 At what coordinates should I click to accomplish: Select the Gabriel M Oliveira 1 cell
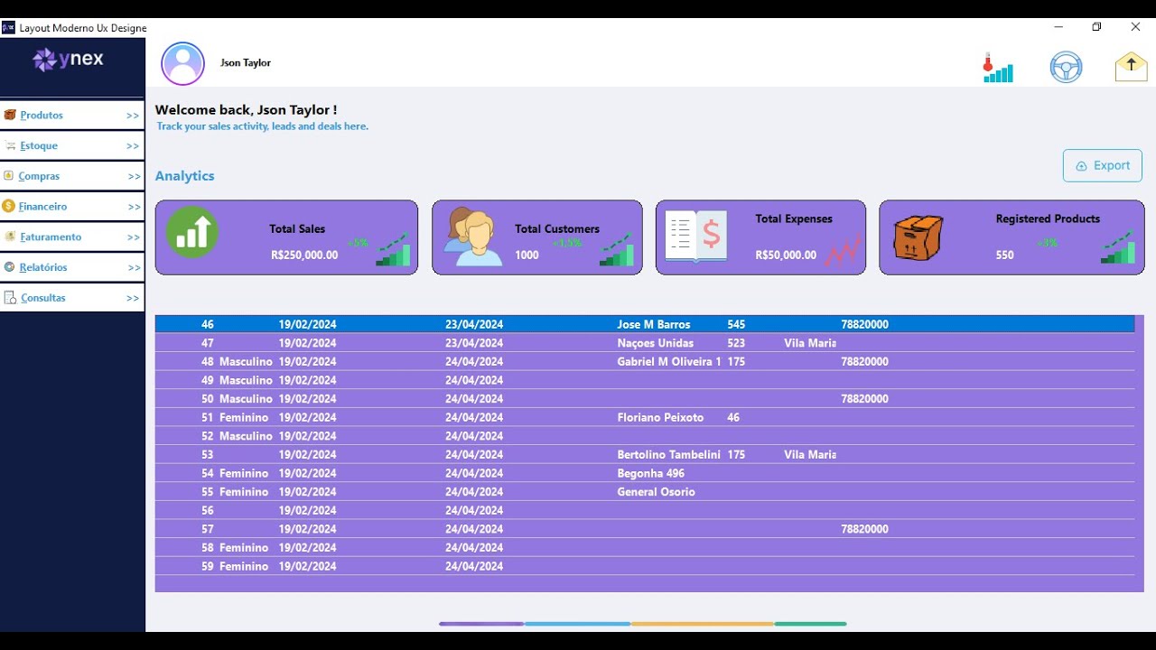[x=669, y=361]
